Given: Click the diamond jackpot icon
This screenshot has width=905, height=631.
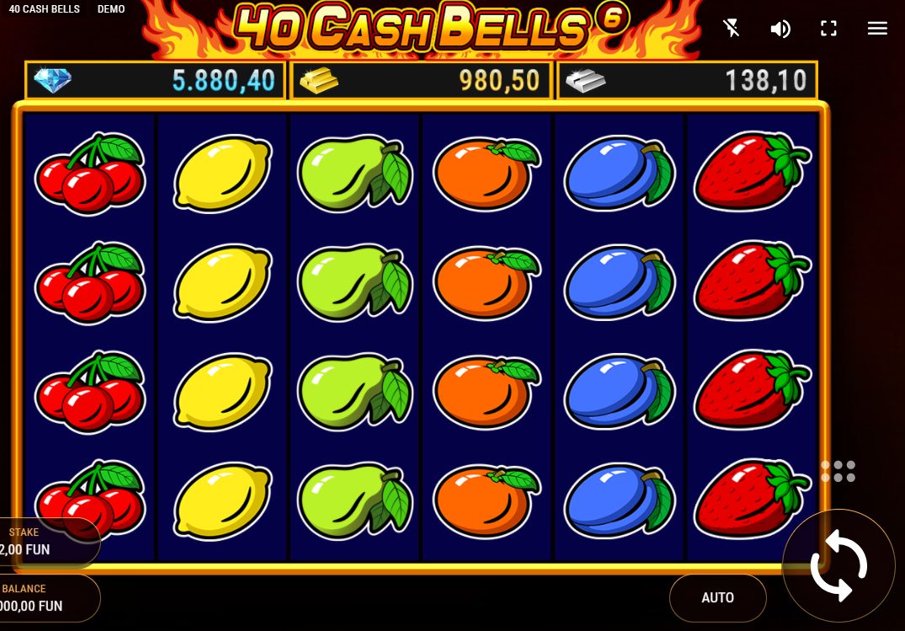Looking at the screenshot, I should (x=52, y=80).
